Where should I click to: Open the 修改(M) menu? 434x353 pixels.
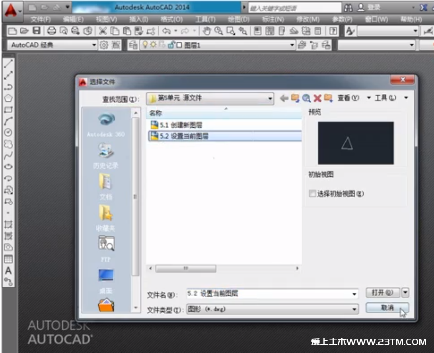coord(308,19)
